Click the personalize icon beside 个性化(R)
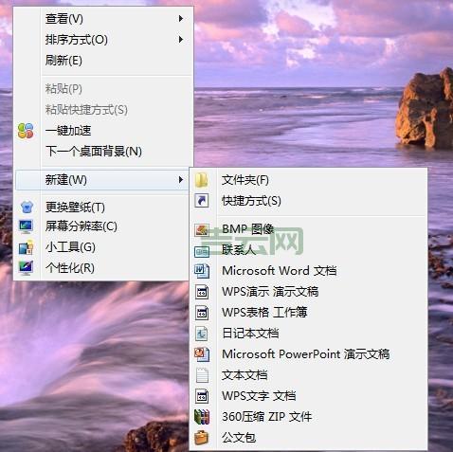 (x=26, y=268)
